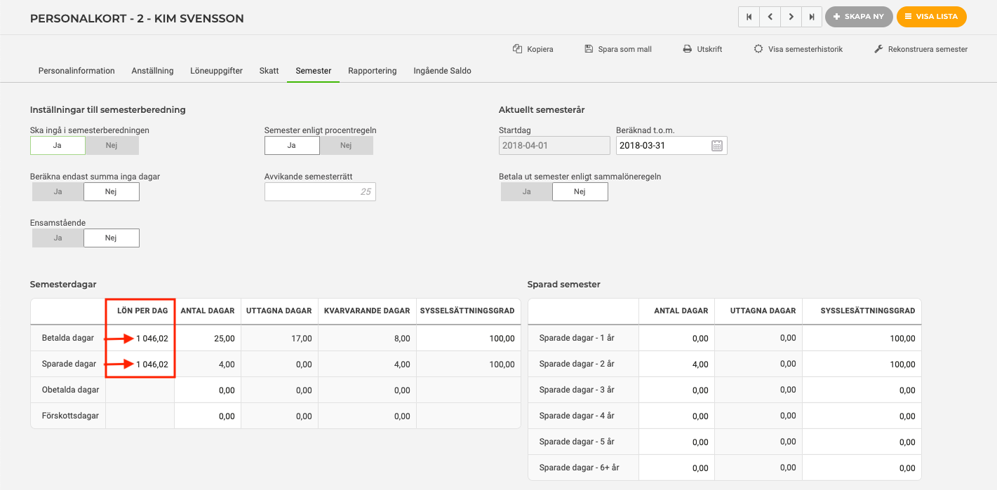Select the Semester tab
The width and height of the screenshot is (997, 490).
(x=313, y=71)
